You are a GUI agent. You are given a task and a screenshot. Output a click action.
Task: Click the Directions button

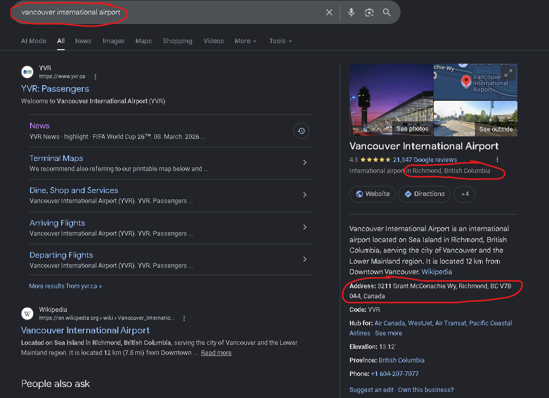point(424,194)
